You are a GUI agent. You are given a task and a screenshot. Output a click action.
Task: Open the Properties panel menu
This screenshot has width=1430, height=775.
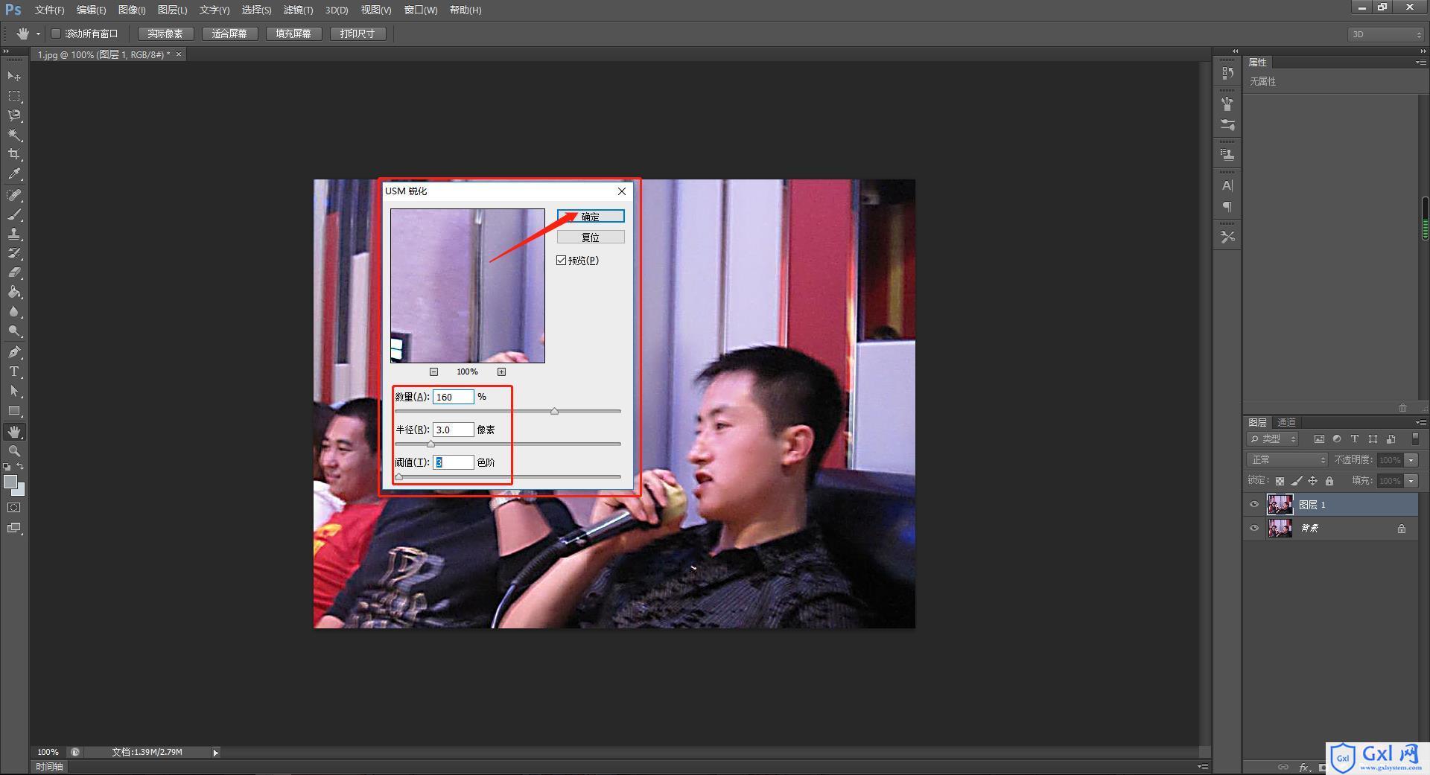pyautogui.click(x=1420, y=63)
